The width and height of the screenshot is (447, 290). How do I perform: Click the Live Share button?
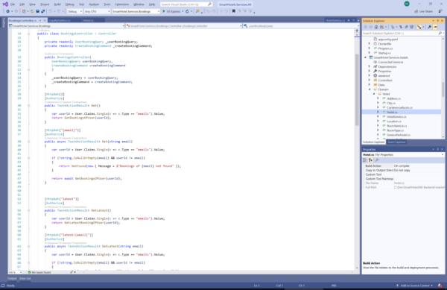tap(423, 11)
